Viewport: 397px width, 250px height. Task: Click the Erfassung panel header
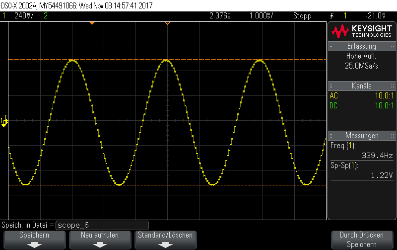pos(362,46)
